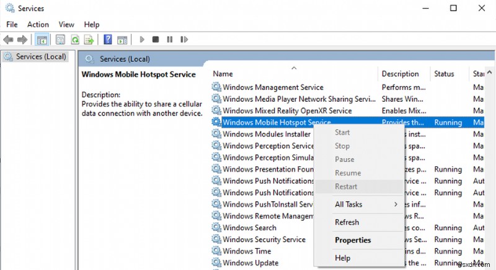The height and width of the screenshot is (270, 496).
Task: Click Running status of Windows Mobile Hotspot Service
Action: 448,122
